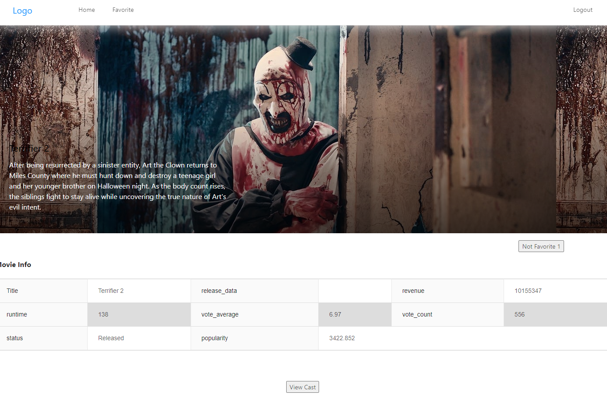Click the Movie Info heading
Image resolution: width=607 pixels, height=395 pixels.
[x=15, y=265]
